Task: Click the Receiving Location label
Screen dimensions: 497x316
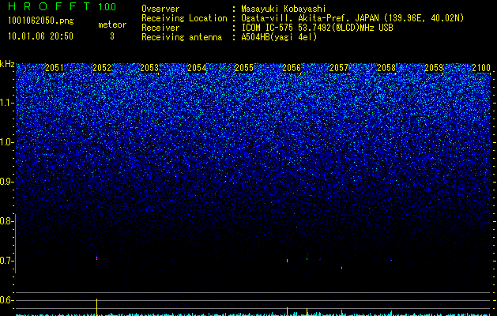Action: (x=184, y=18)
